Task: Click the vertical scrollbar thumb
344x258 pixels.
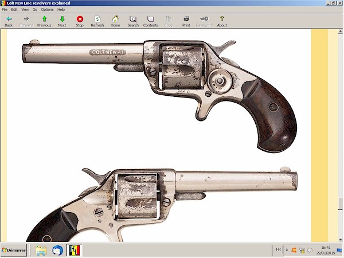Action: click(340, 204)
